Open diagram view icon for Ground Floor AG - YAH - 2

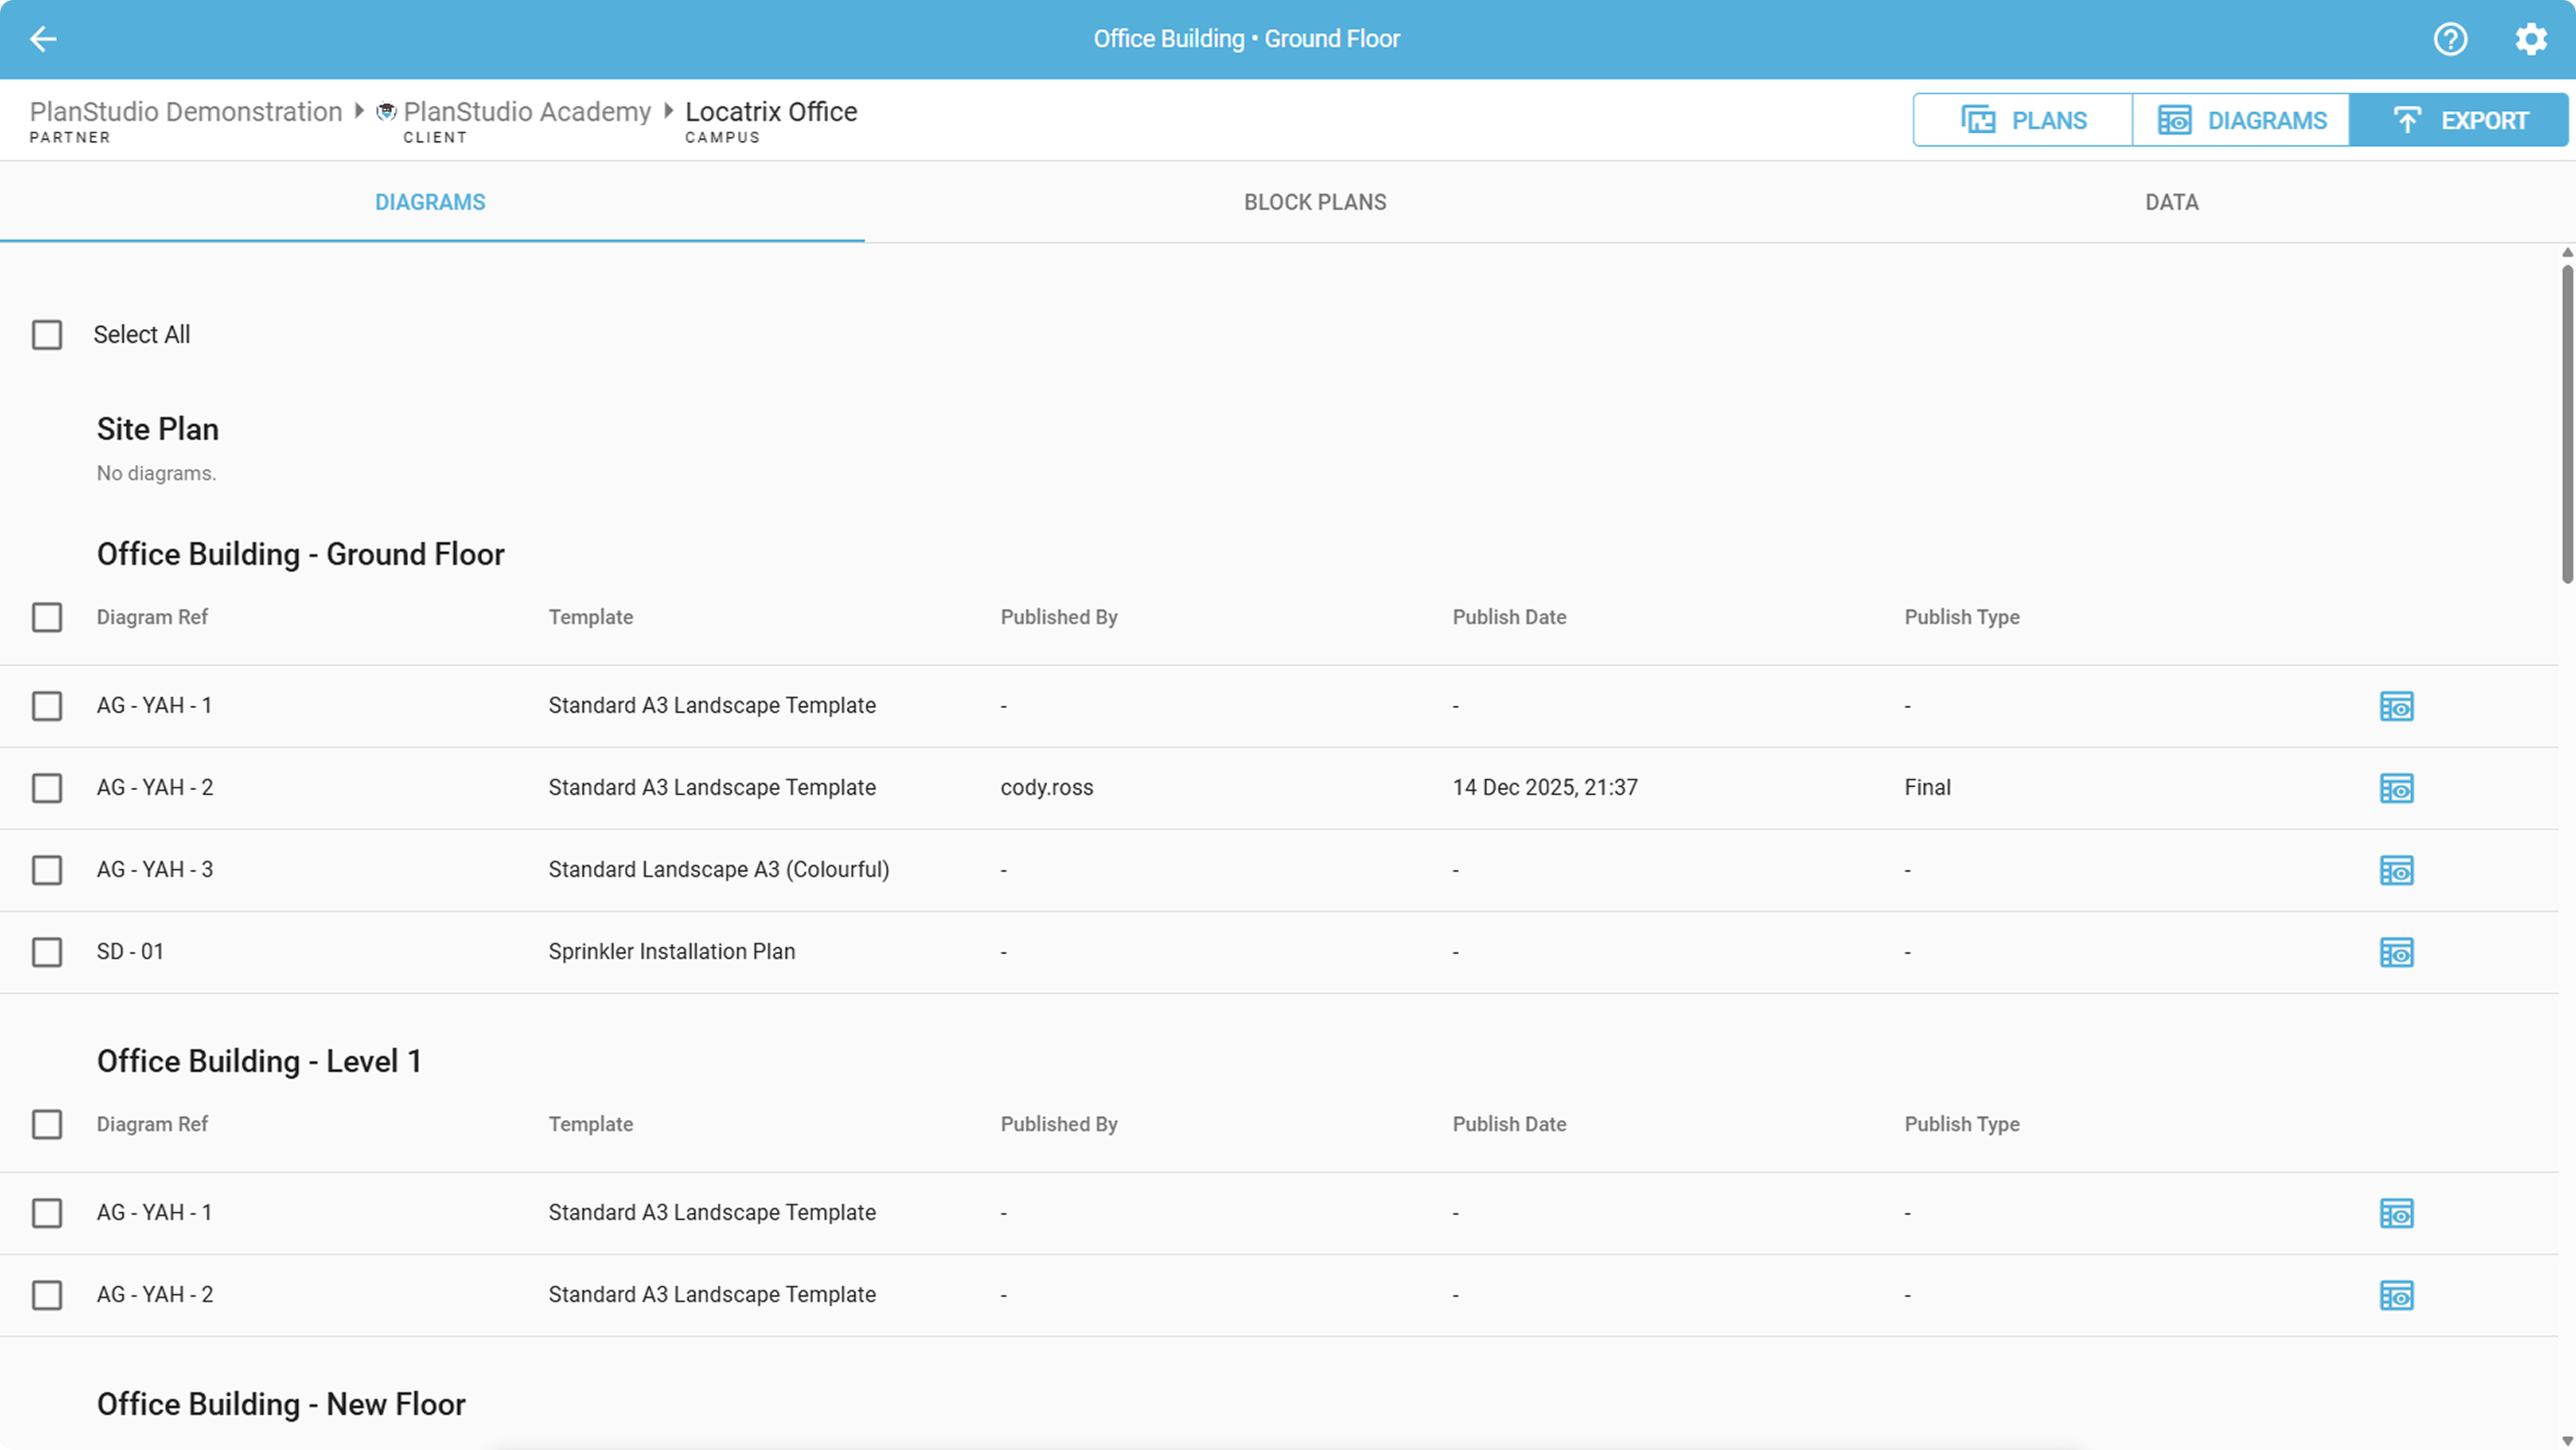click(2396, 788)
